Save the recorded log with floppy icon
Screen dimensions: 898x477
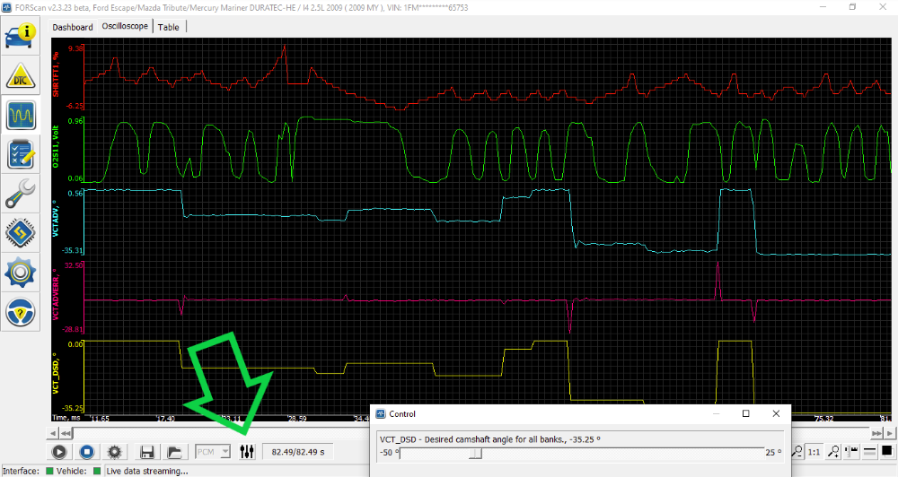coord(147,453)
